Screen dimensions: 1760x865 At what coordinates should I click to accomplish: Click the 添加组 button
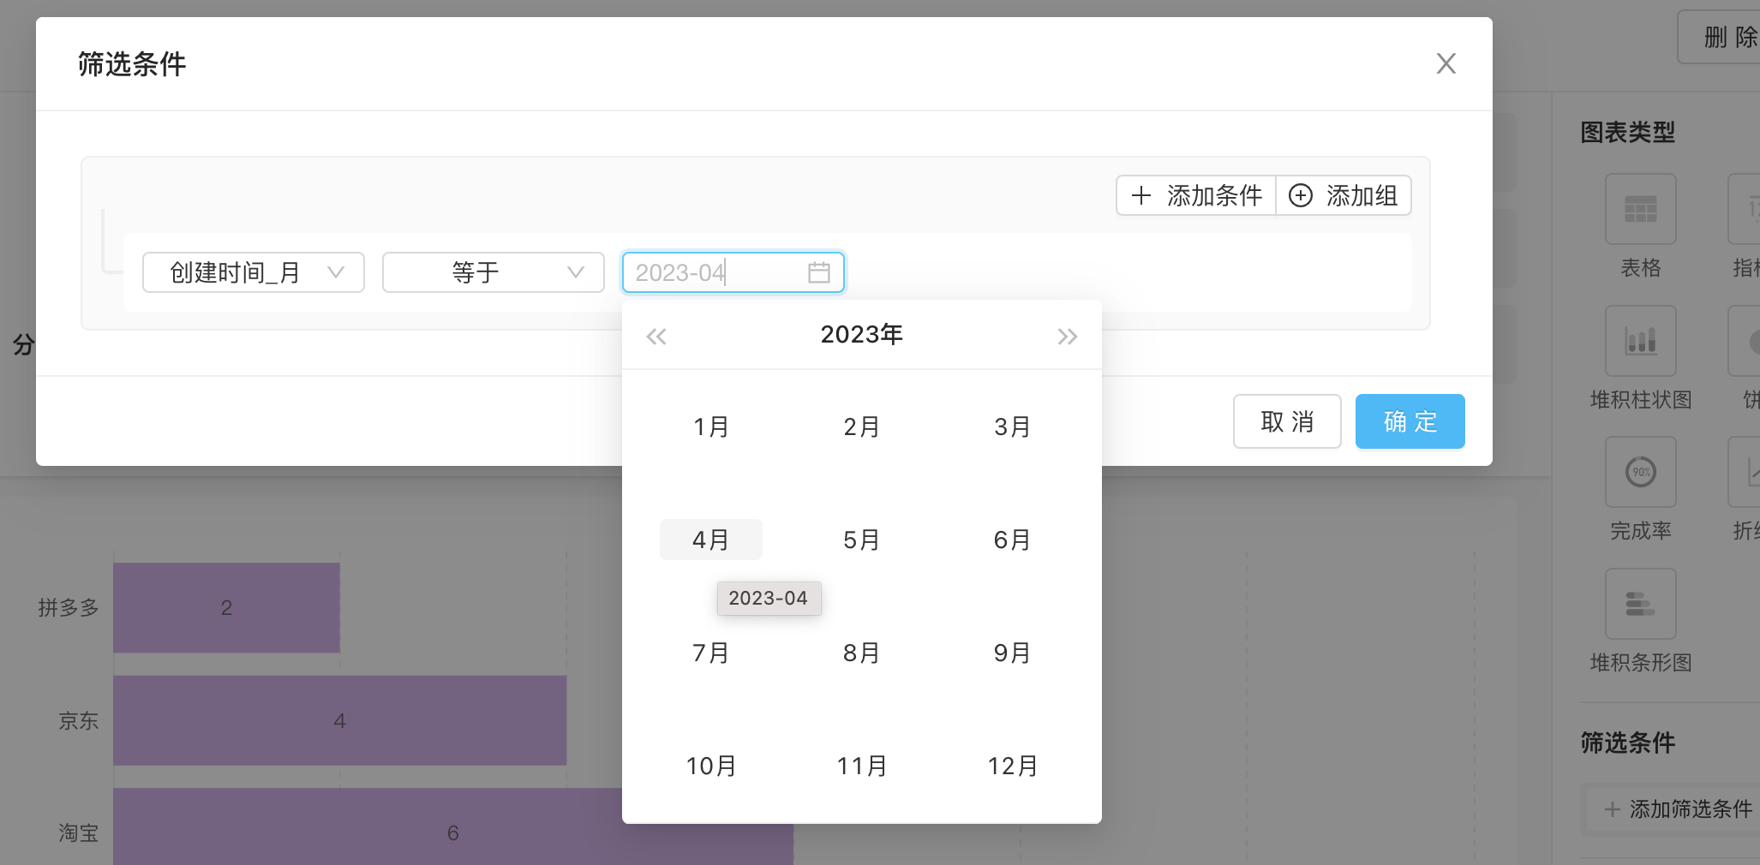pyautogui.click(x=1344, y=195)
